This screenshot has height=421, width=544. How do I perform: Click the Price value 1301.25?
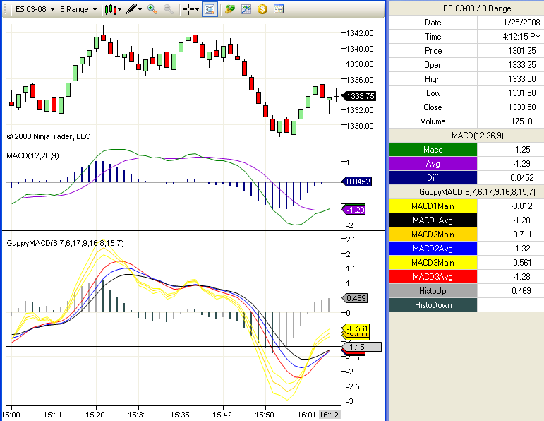522,51
